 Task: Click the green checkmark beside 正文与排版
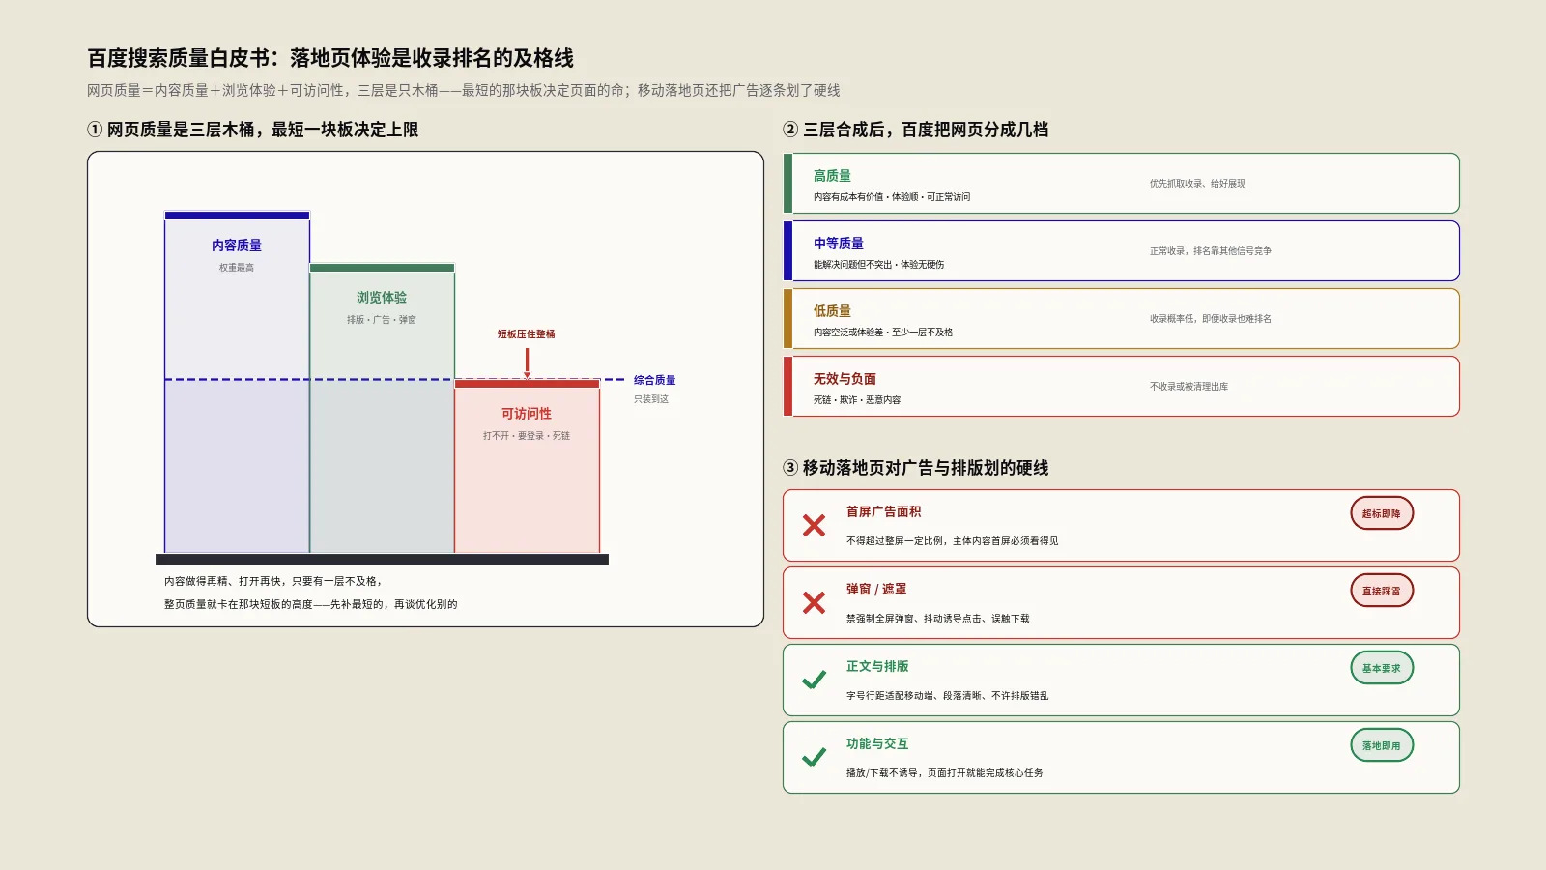click(814, 680)
